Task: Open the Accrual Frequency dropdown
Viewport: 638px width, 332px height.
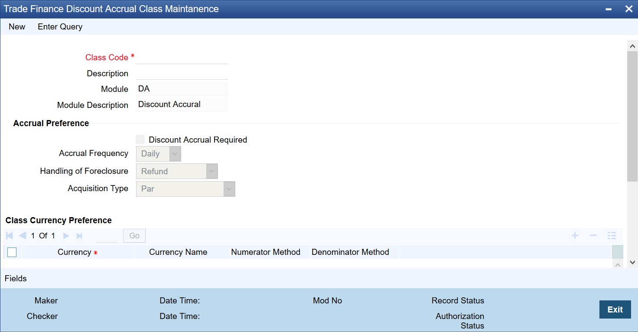Action: [159, 154]
